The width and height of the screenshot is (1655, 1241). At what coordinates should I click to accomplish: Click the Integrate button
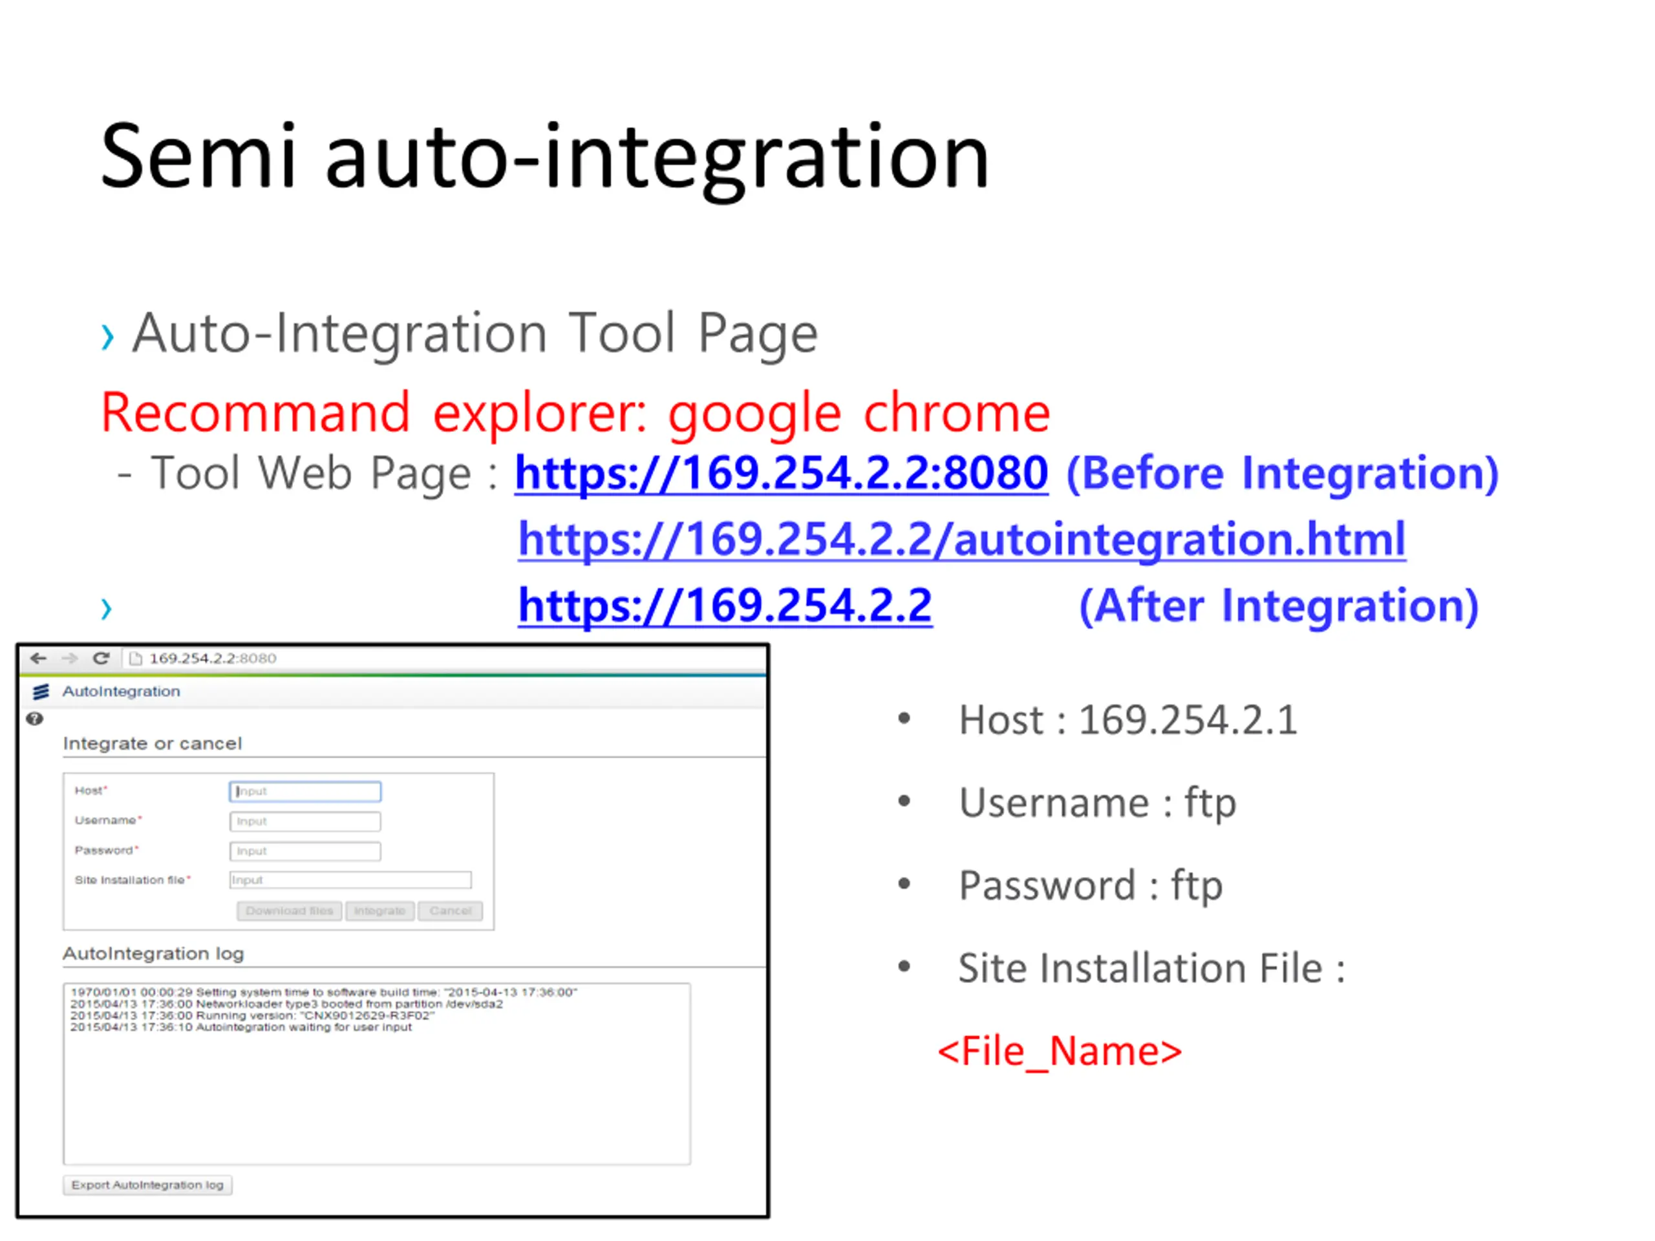pos(379,910)
